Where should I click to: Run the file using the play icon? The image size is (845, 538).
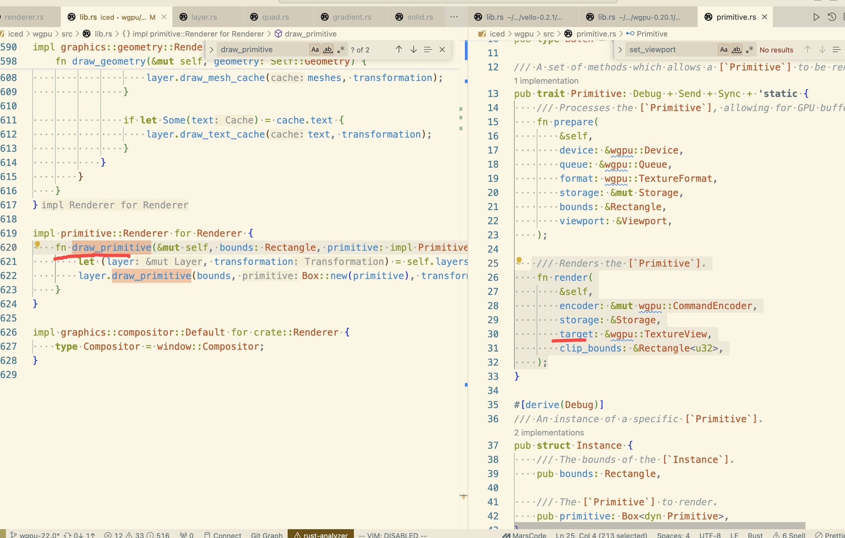816,17
